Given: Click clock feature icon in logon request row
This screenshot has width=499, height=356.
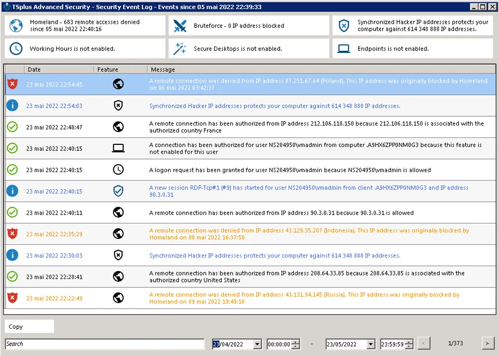Looking at the screenshot, I should tap(118, 170).
